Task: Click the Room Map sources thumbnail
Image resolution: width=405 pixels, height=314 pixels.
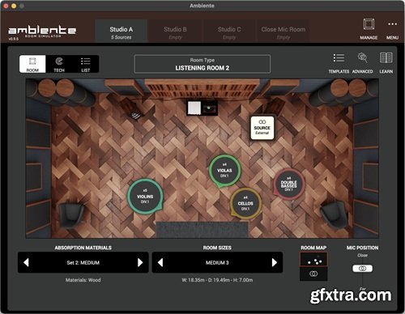Action: point(313,260)
